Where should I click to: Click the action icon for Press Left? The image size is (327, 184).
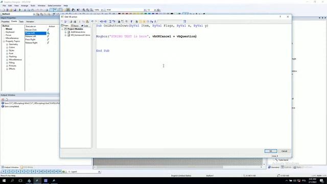tap(48, 33)
